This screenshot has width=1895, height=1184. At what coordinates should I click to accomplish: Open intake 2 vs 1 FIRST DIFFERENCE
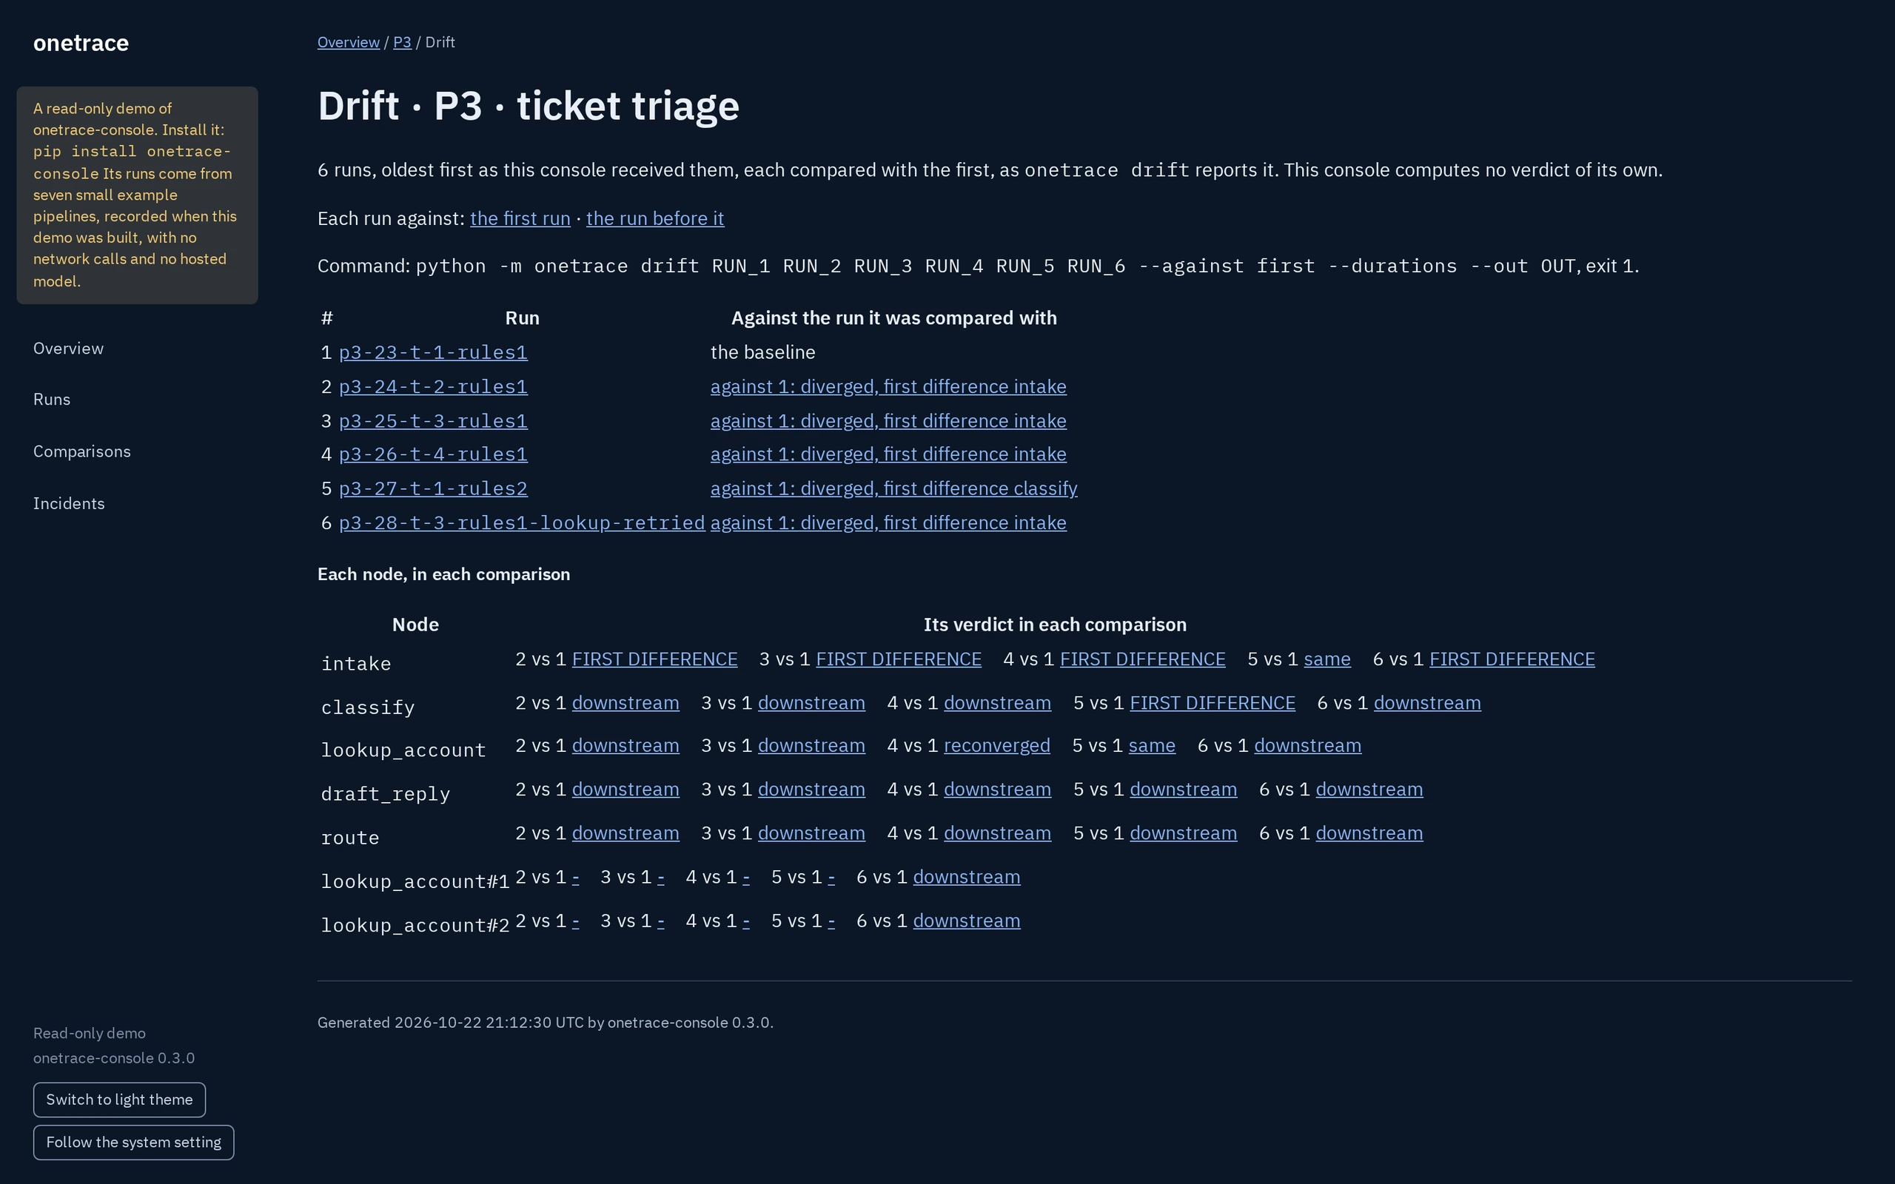point(654,659)
